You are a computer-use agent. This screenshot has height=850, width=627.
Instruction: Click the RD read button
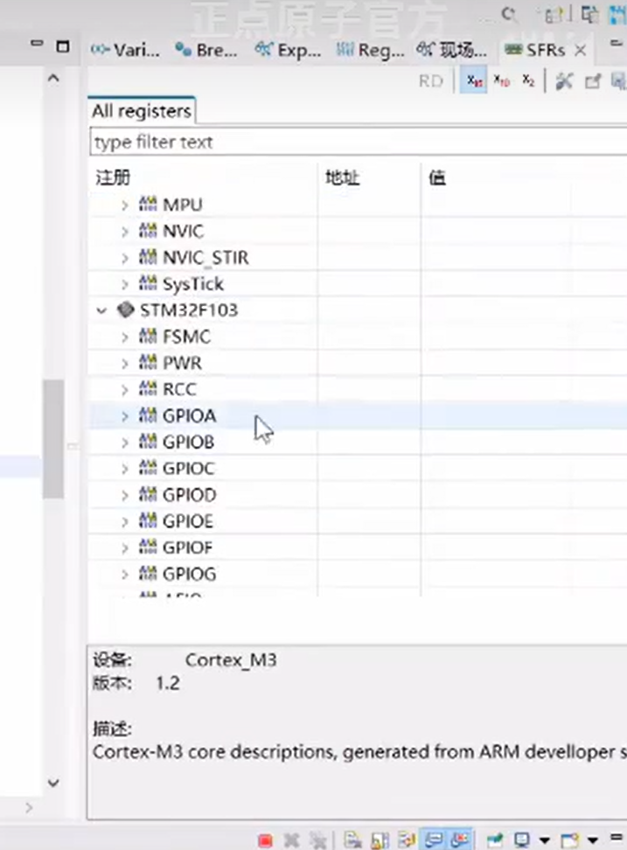(x=431, y=81)
